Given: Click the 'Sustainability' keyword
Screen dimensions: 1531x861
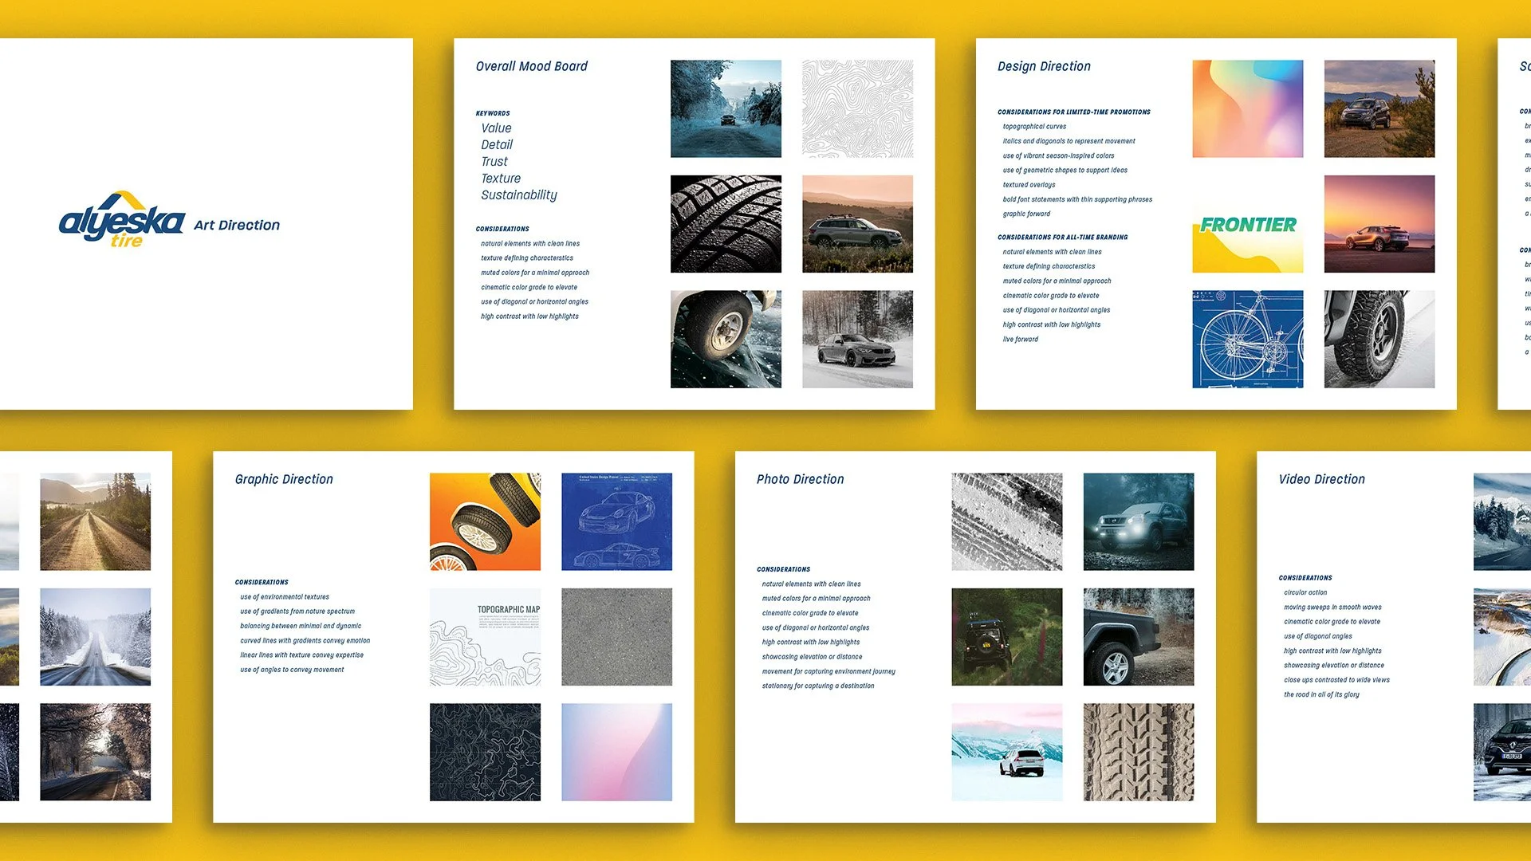Looking at the screenshot, I should [x=519, y=195].
